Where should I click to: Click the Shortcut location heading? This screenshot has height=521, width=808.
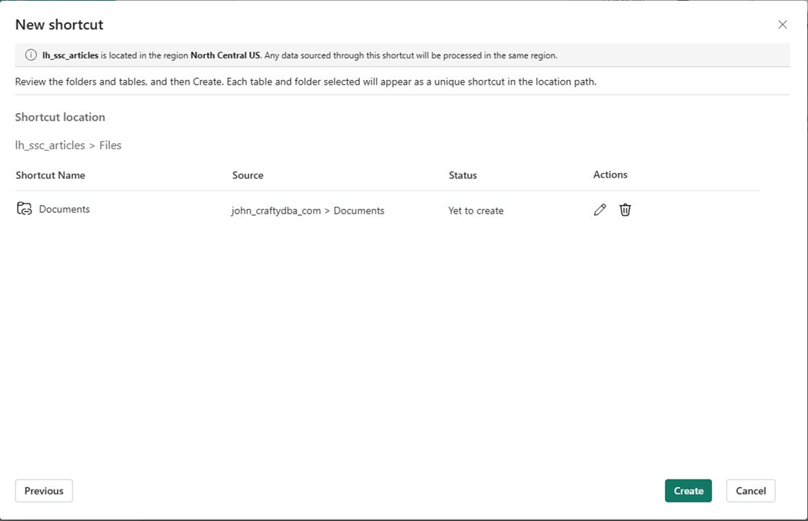60,118
